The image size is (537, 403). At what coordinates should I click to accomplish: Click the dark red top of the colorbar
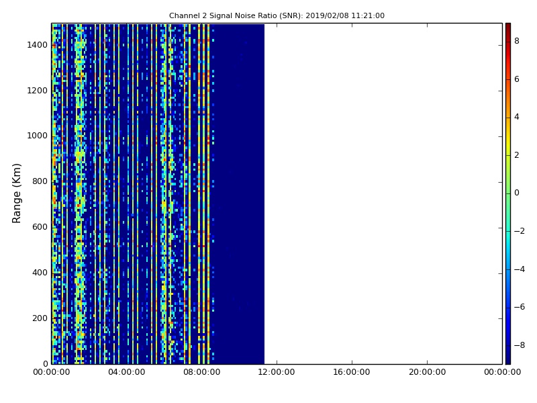pos(508,28)
